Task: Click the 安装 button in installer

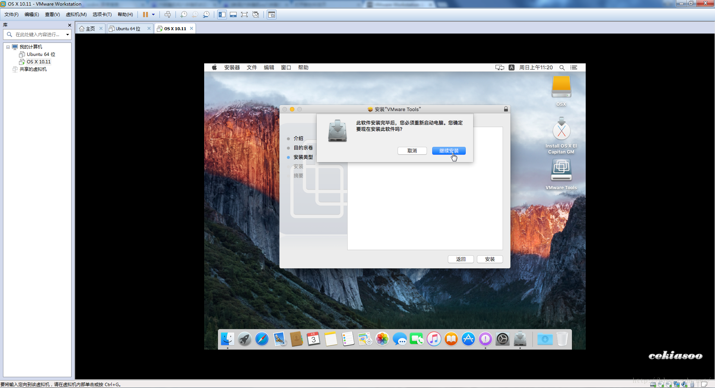Action: point(490,259)
